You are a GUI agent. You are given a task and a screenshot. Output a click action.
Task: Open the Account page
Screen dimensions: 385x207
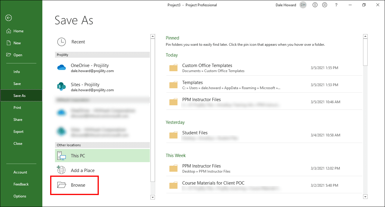point(21,172)
